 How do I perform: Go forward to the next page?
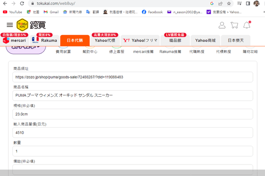[x=14, y=3]
